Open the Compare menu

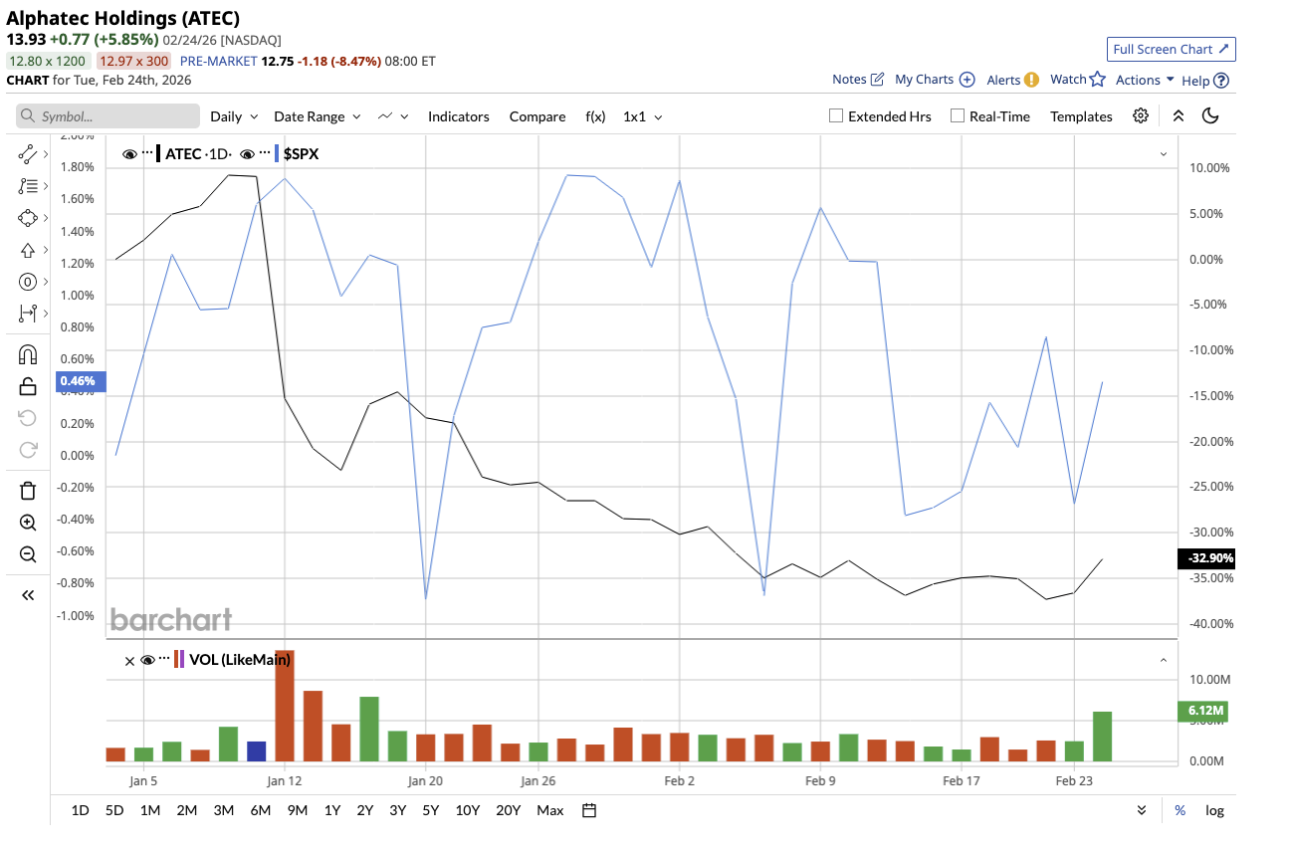[537, 116]
